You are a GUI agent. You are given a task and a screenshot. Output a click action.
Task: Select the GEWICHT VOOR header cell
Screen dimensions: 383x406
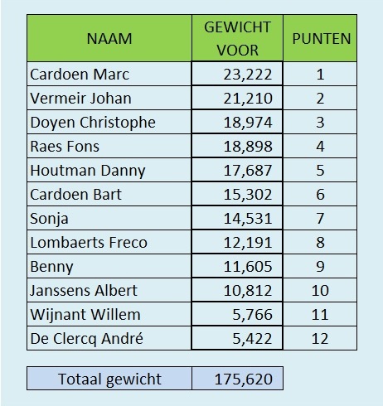pyautogui.click(x=237, y=38)
